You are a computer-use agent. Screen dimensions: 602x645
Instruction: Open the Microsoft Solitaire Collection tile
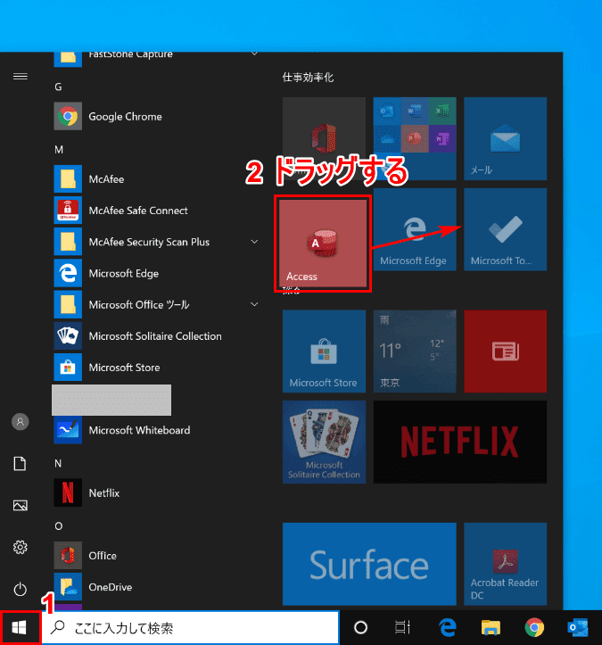tap(324, 442)
